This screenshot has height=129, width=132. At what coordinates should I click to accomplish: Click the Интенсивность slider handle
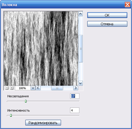[x=11, y=115]
